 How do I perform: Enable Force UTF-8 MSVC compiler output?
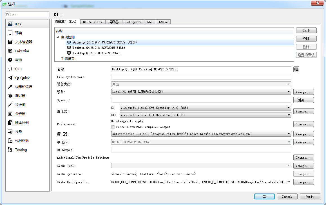(113, 126)
